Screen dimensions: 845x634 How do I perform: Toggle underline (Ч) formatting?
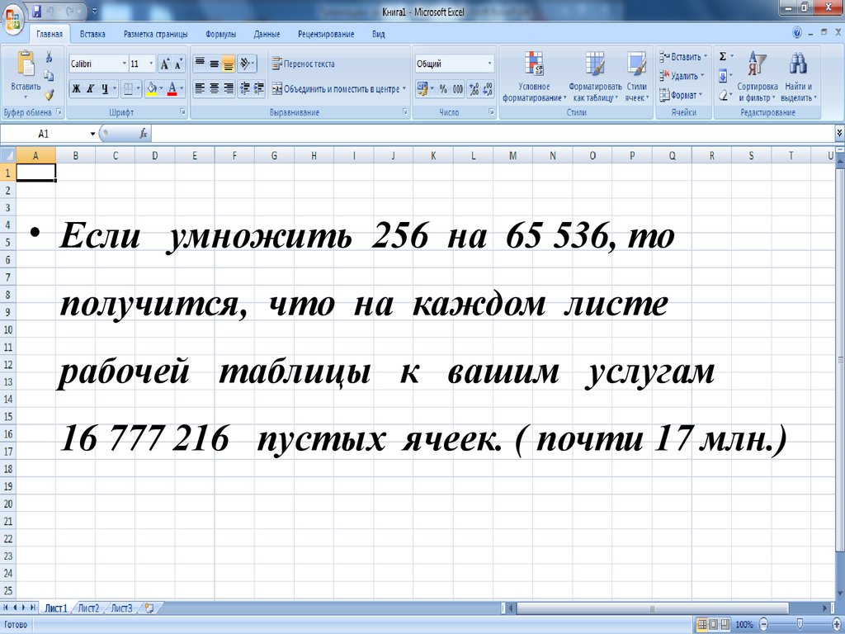[x=105, y=88]
